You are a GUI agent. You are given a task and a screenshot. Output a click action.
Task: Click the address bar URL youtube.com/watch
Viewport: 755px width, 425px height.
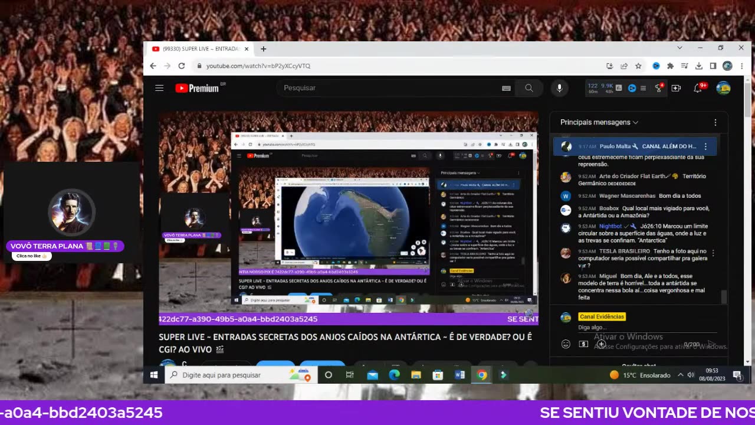tap(258, 66)
